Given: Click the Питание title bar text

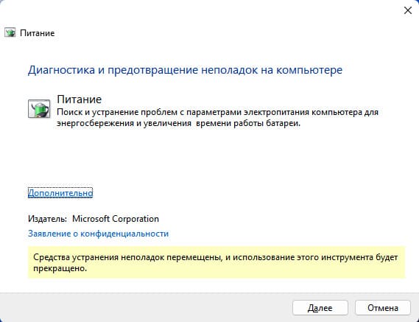Looking at the screenshot, I should (x=37, y=33).
